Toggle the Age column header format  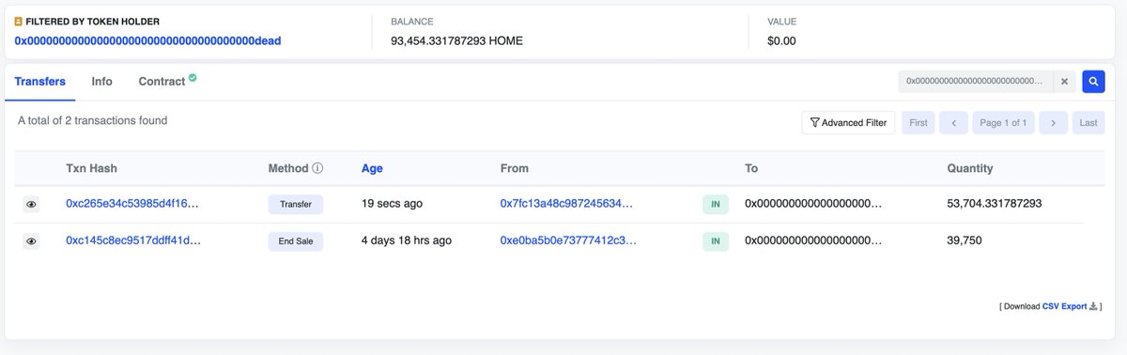click(372, 168)
